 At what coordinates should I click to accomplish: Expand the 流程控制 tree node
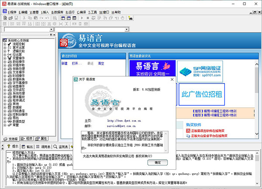(x=5, y=44)
